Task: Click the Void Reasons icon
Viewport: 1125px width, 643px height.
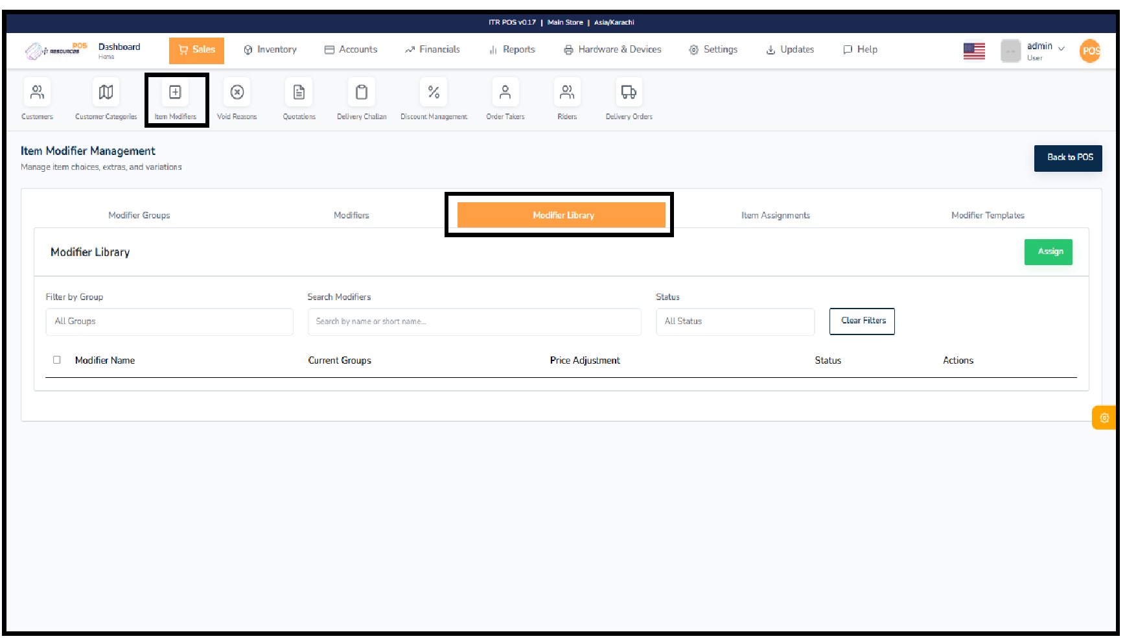Action: tap(237, 93)
